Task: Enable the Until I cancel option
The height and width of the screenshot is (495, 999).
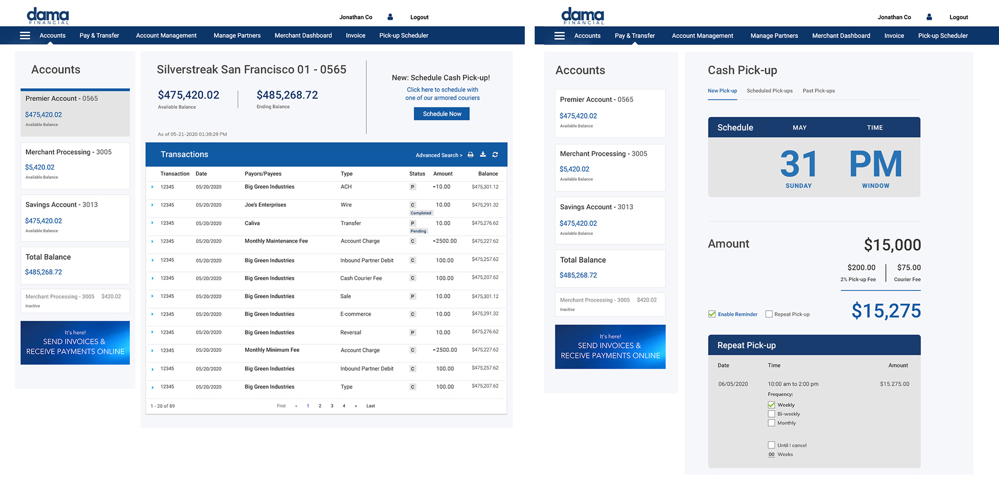Action: coord(771,445)
